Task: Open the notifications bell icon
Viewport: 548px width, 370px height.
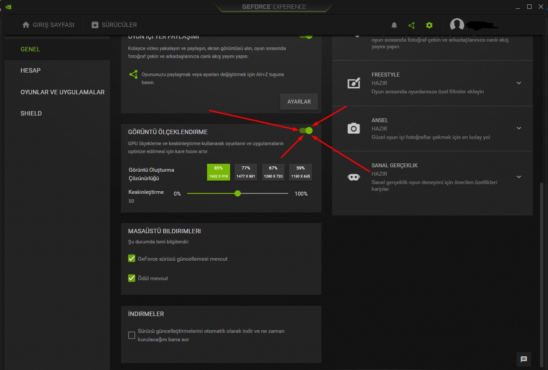Action: pyautogui.click(x=394, y=25)
